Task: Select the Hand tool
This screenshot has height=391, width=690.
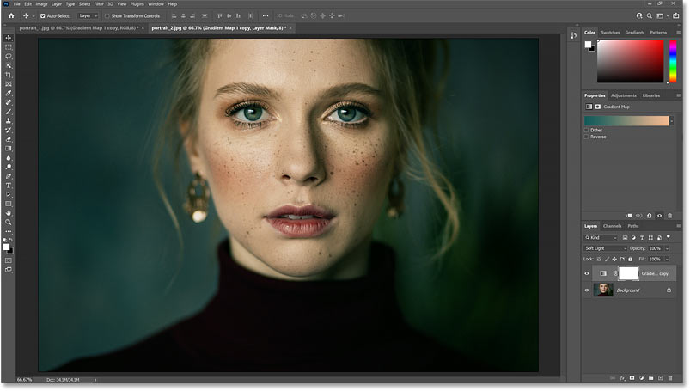Action: tap(9, 213)
